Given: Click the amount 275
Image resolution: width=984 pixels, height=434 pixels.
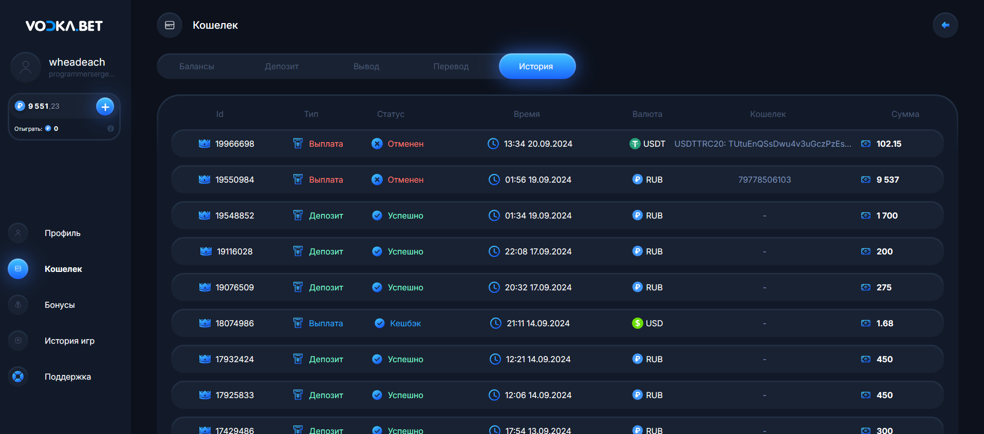Looking at the screenshot, I should (x=884, y=287).
